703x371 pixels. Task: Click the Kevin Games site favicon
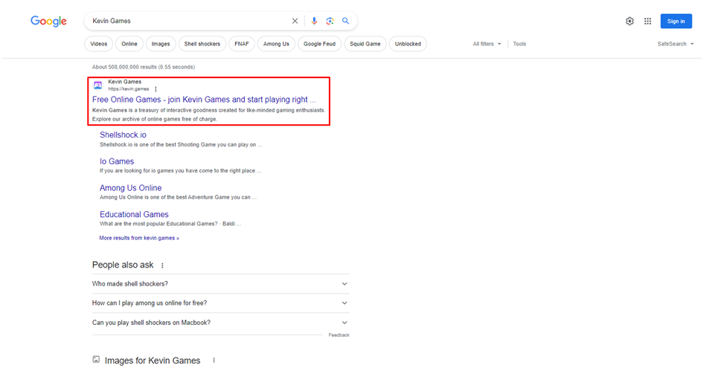[97, 86]
